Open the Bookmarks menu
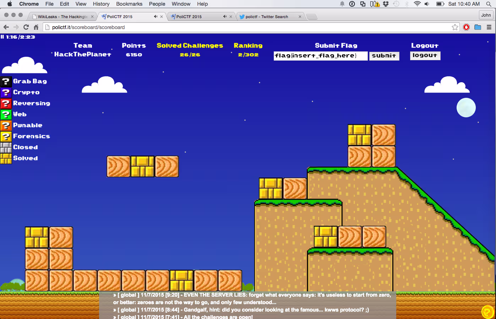 129,4
